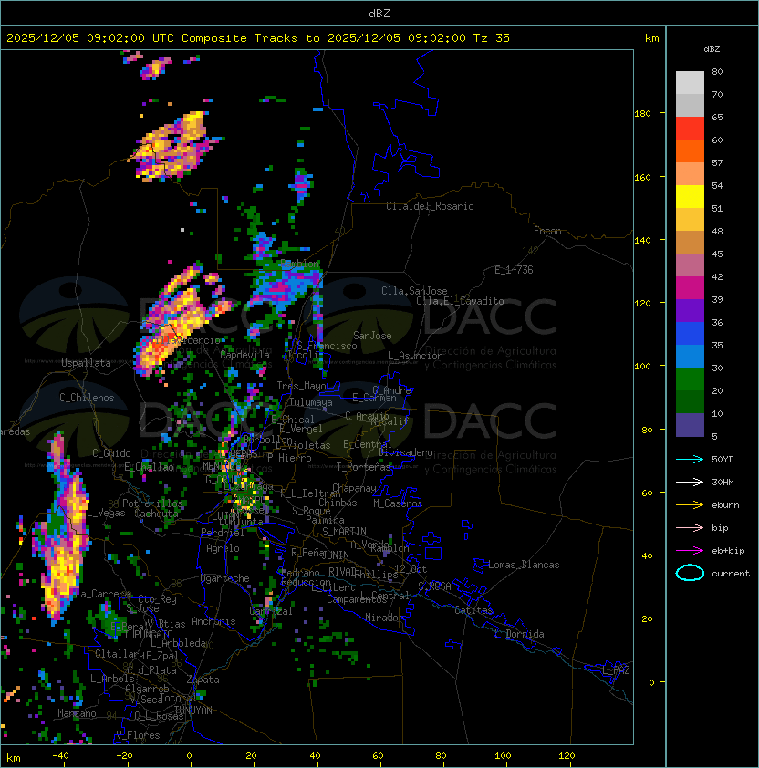
Task: Select the bright yellow 54 dBZ swatch
Action: coord(690,197)
